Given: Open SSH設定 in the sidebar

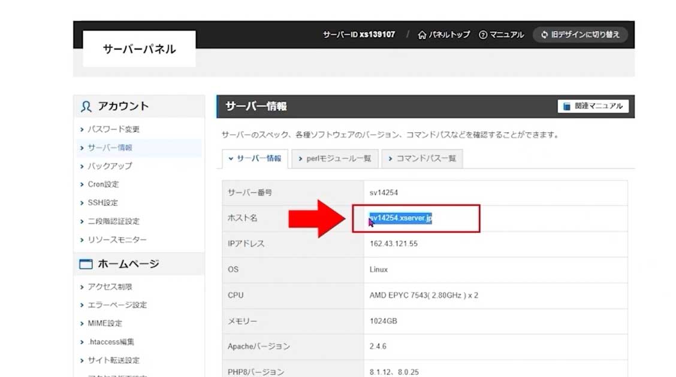Looking at the screenshot, I should (x=102, y=203).
